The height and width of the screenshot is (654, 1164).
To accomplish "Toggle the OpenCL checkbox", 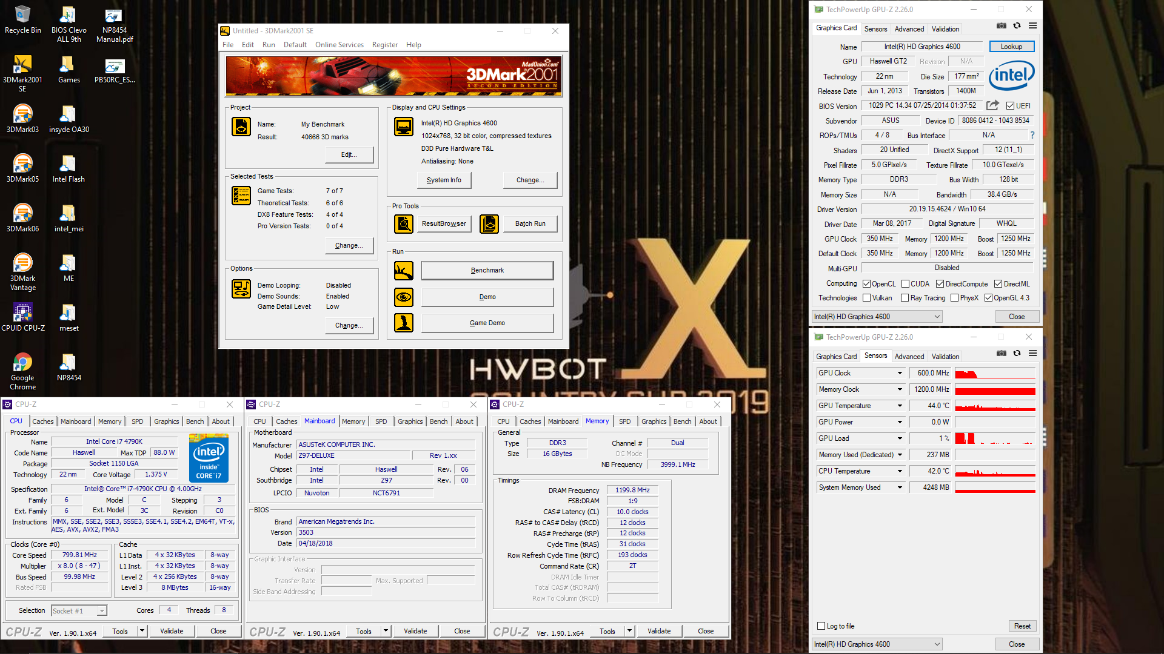I will (x=867, y=284).
